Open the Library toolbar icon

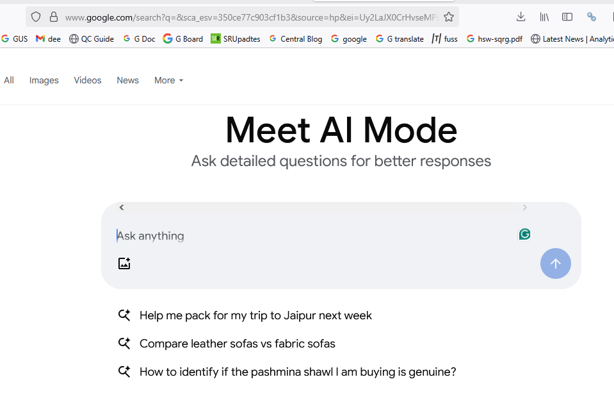point(544,16)
